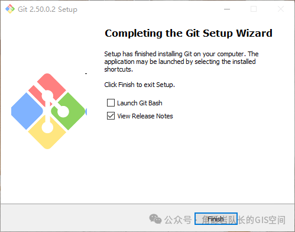Click the green tile of the Git logo
The image size is (295, 232).
point(68,111)
